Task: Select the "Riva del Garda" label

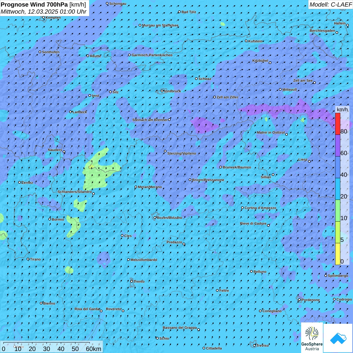Action: [87, 309]
